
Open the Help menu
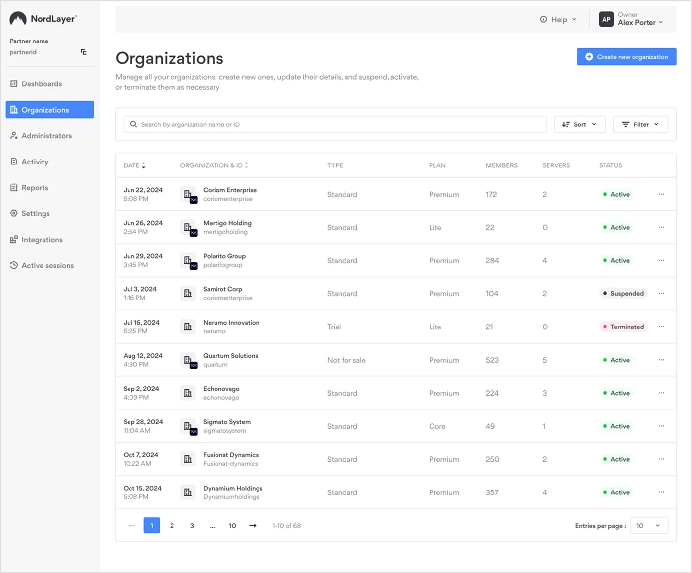pos(558,19)
